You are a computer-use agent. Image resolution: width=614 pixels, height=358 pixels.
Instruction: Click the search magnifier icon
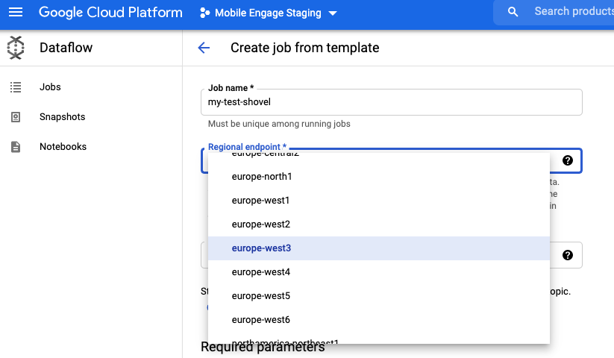(513, 12)
